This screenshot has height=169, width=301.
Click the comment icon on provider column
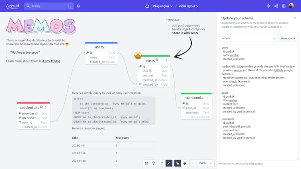pyautogui.click(x=37, y=113)
